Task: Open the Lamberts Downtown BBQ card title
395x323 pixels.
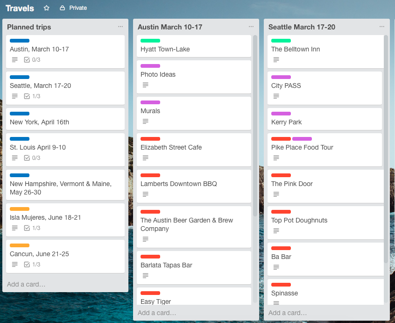Action: click(179, 184)
